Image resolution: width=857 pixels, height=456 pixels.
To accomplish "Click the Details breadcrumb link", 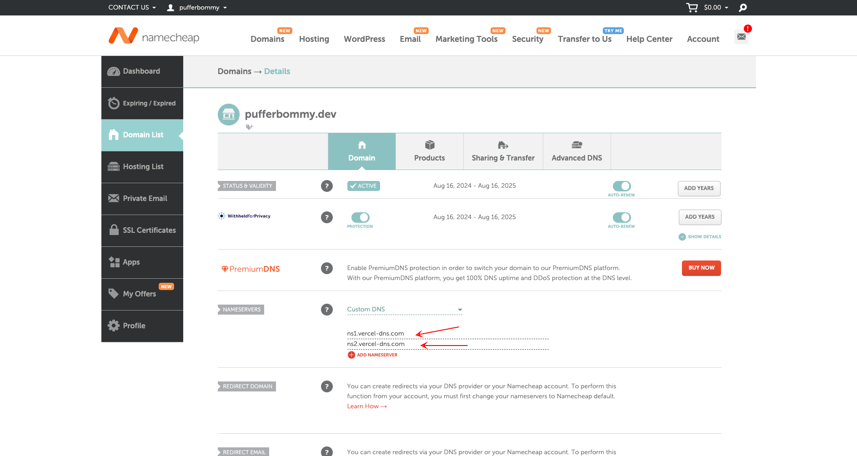I will click(277, 71).
